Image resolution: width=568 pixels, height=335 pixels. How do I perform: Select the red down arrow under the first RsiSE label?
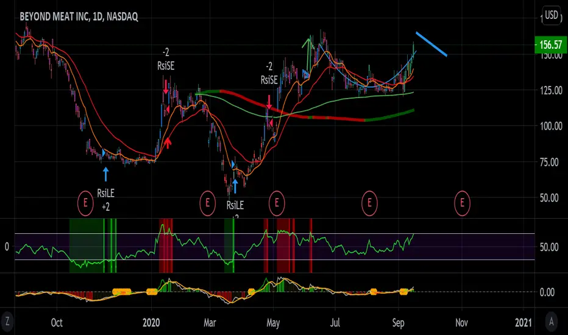(166, 87)
